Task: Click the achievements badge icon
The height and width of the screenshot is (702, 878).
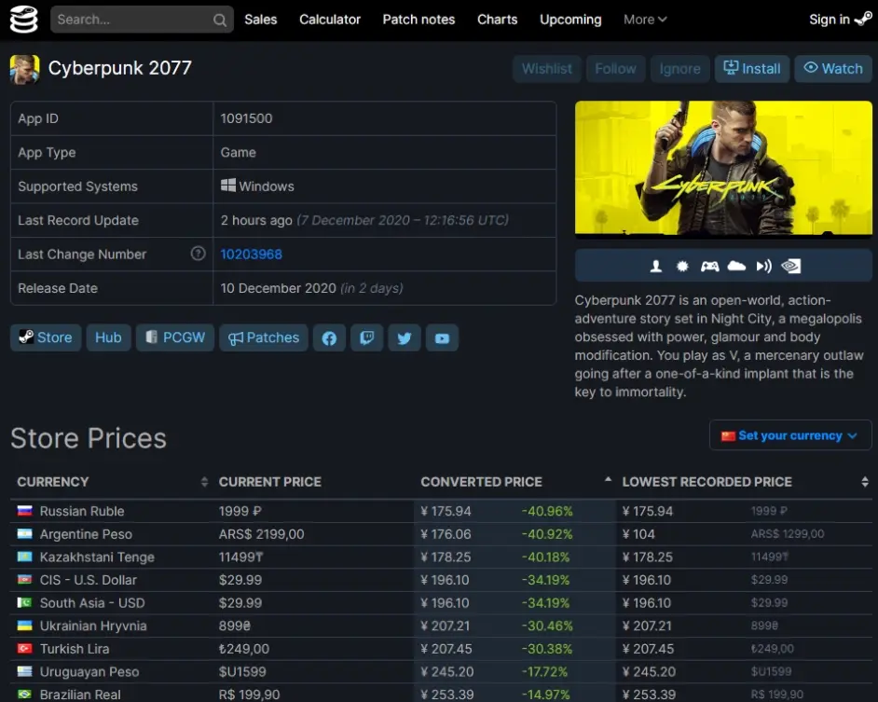Action: tap(682, 266)
